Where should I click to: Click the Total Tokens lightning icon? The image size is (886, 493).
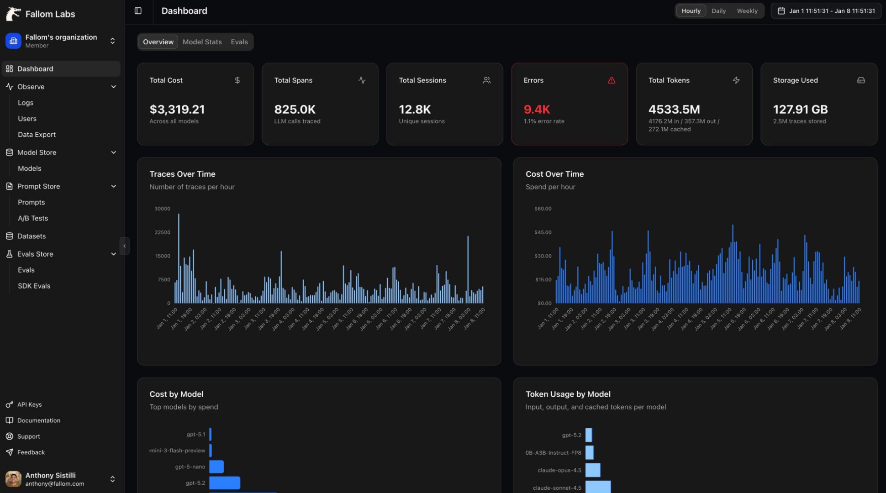(737, 80)
